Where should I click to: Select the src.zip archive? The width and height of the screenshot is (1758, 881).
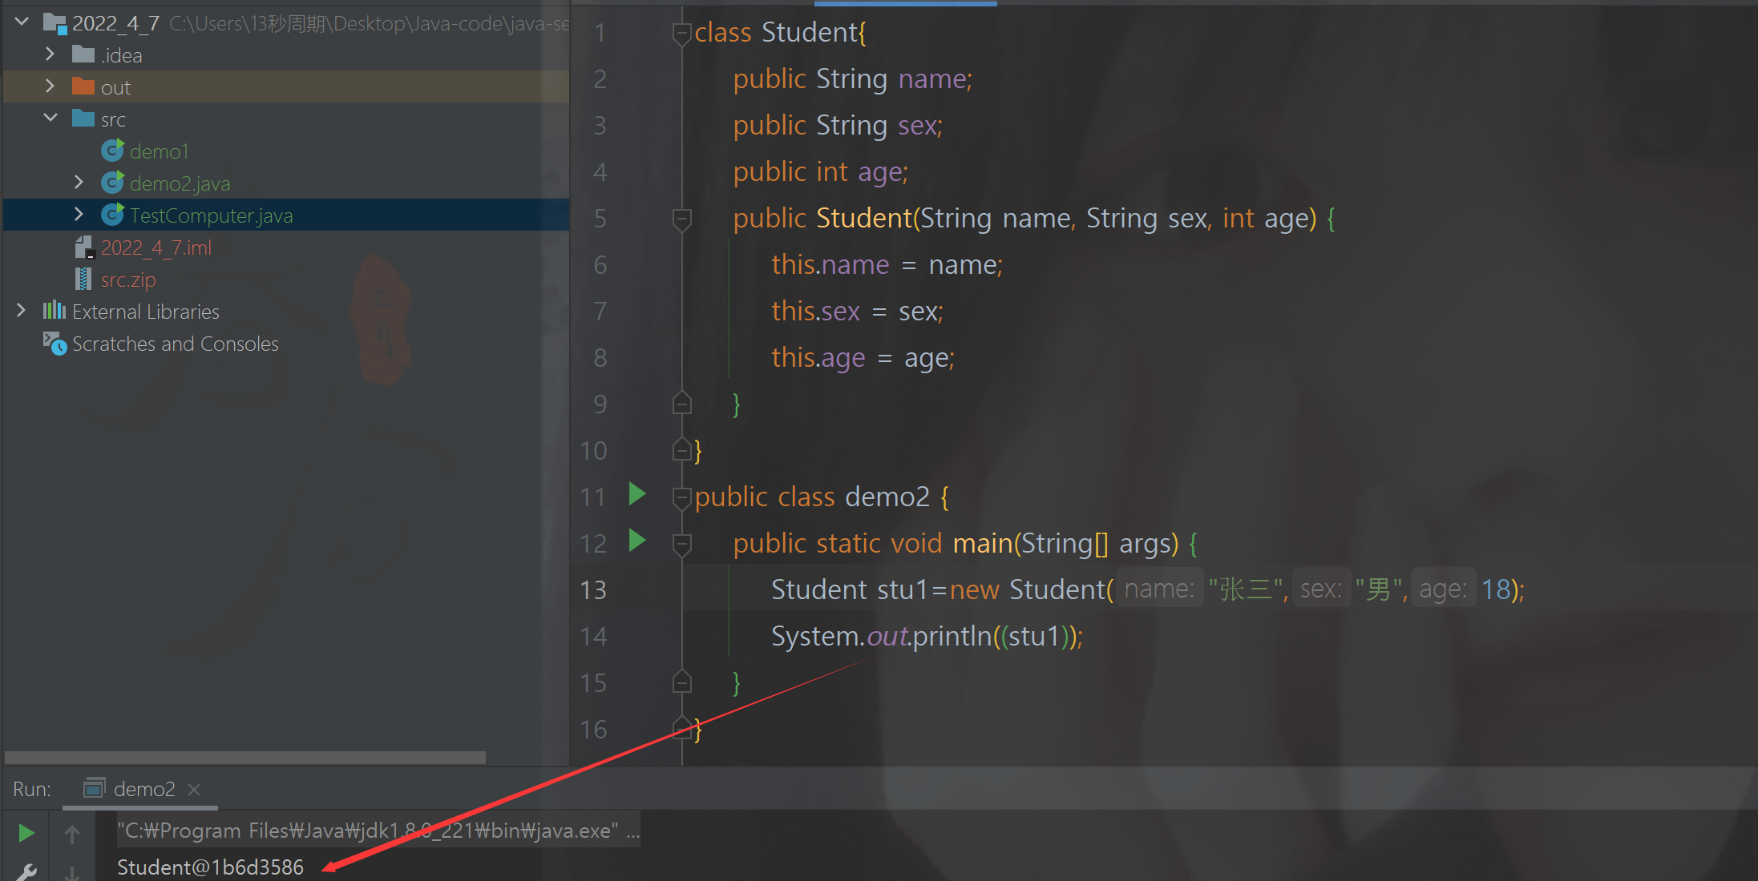point(128,280)
